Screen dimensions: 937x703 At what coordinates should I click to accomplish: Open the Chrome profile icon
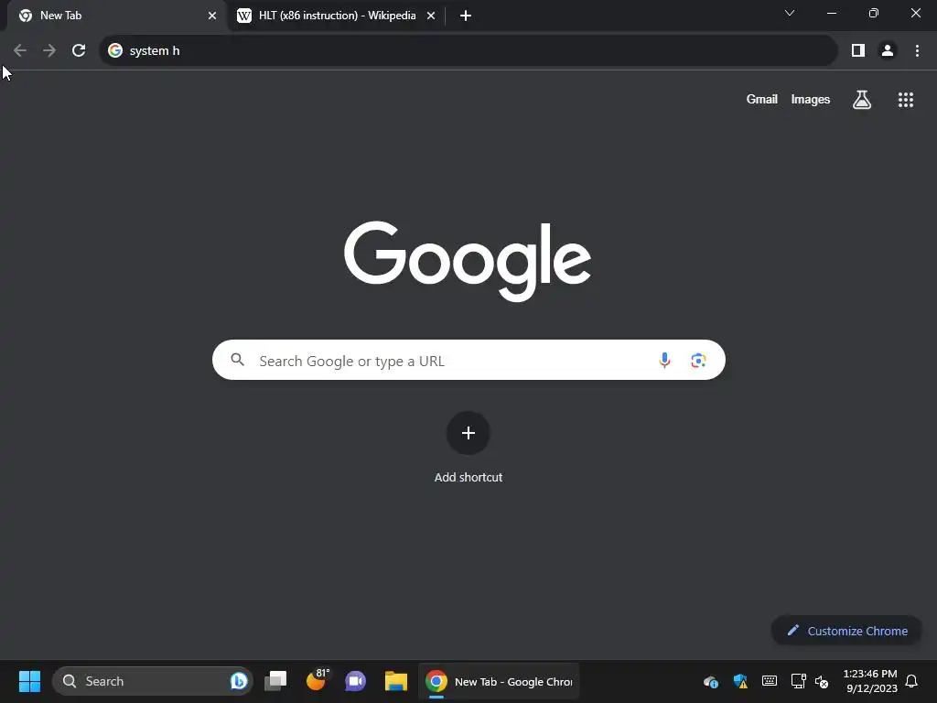click(888, 51)
